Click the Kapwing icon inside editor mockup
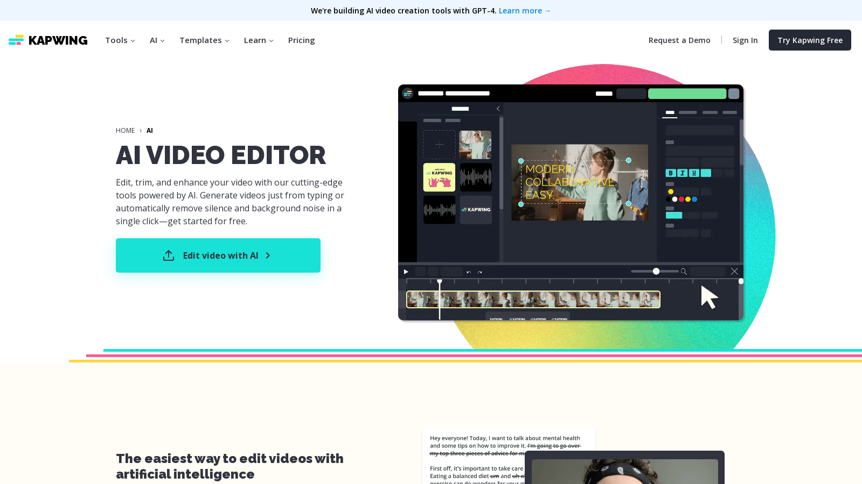The height and width of the screenshot is (484, 862). click(408, 93)
